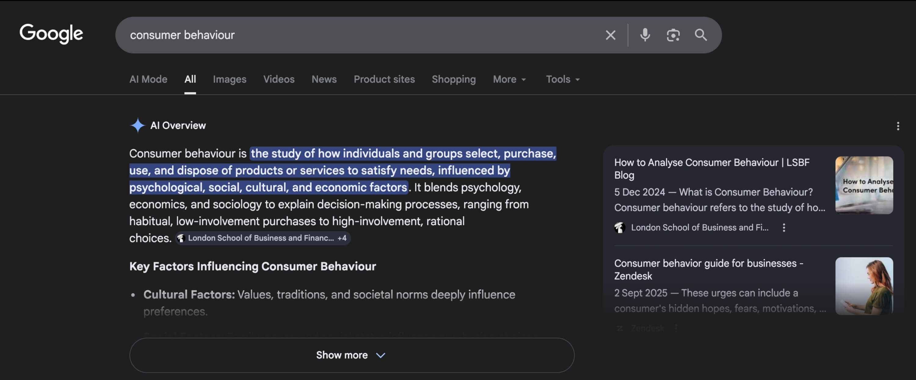Click the London School of Business favicon
Viewport: 916px width, 380px height.
620,227
